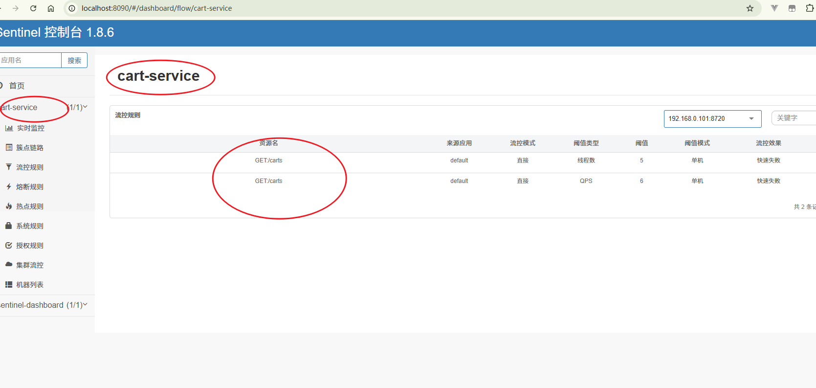
Task: Focus the 关键字 filter field
Action: 794,118
